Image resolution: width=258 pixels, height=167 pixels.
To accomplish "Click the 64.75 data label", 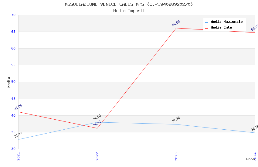I will click(254, 28).
